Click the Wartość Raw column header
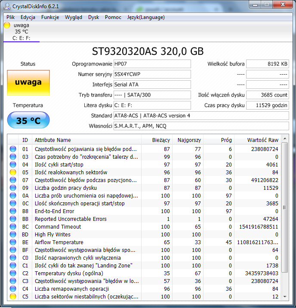296x308 pixels. click(258, 140)
